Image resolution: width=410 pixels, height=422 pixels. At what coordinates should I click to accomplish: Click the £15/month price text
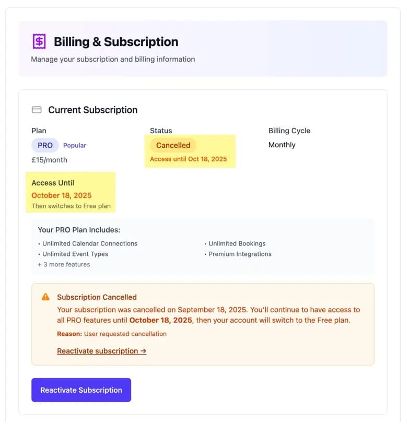point(49,160)
